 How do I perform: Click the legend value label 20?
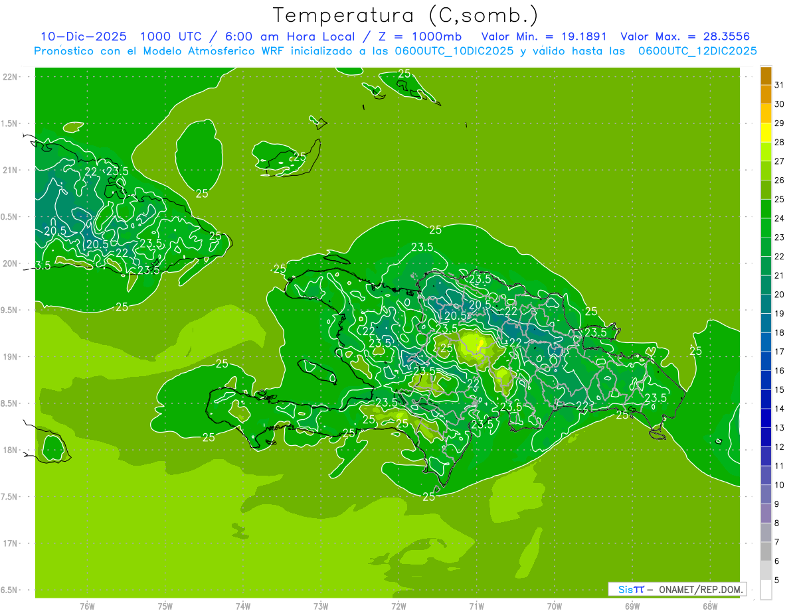[779, 295]
